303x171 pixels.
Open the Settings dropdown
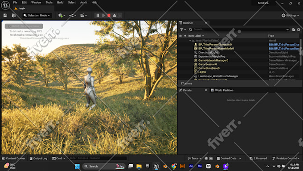[290, 15]
